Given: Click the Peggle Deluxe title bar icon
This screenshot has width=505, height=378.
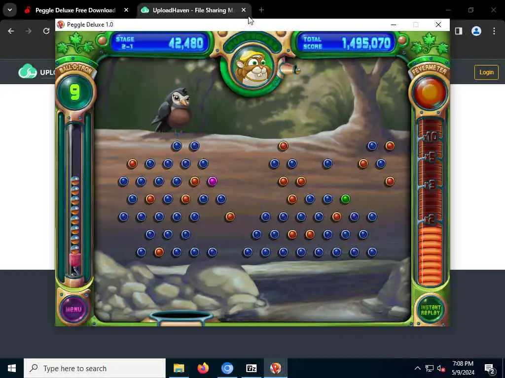Looking at the screenshot, I should point(61,25).
